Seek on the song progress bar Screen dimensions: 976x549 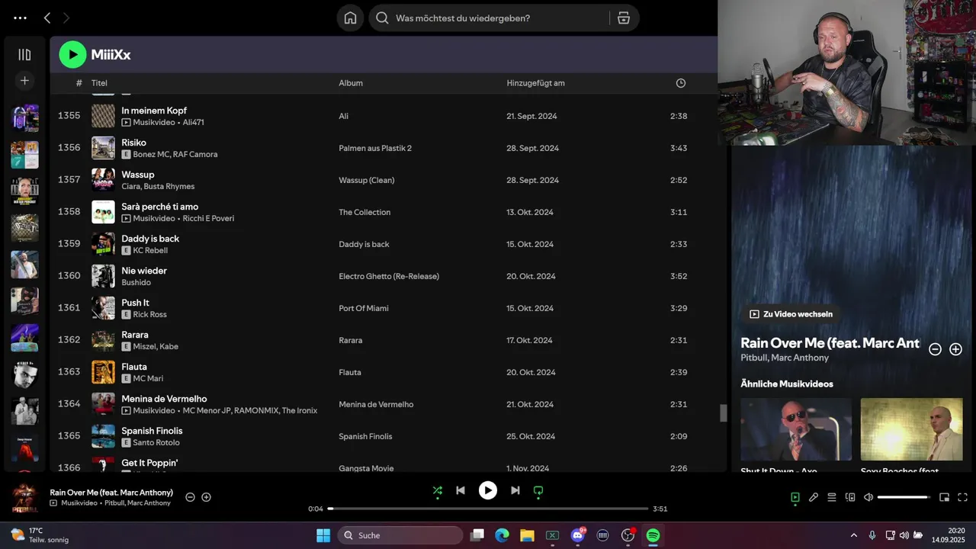point(488,509)
